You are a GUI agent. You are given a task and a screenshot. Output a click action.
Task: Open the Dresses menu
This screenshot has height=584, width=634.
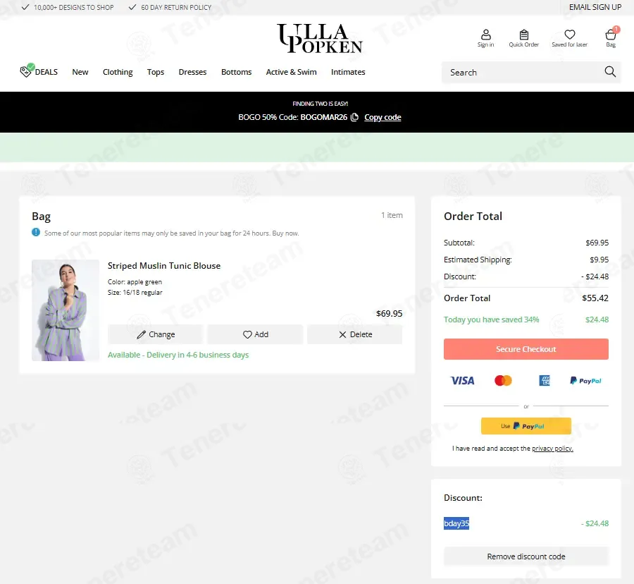[x=192, y=72]
